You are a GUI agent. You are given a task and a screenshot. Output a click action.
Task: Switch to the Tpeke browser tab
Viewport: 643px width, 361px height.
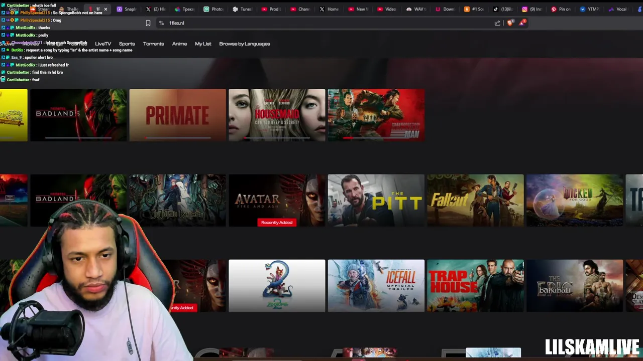185,9
